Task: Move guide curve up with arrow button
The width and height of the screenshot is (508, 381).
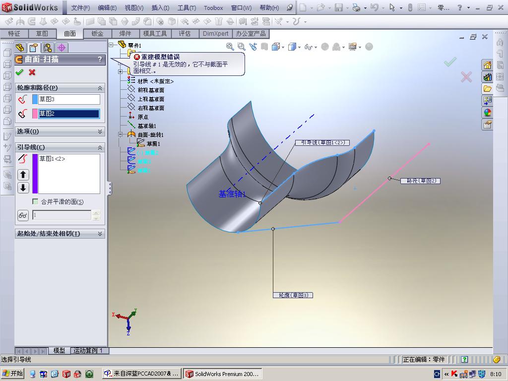Action: pos(23,175)
